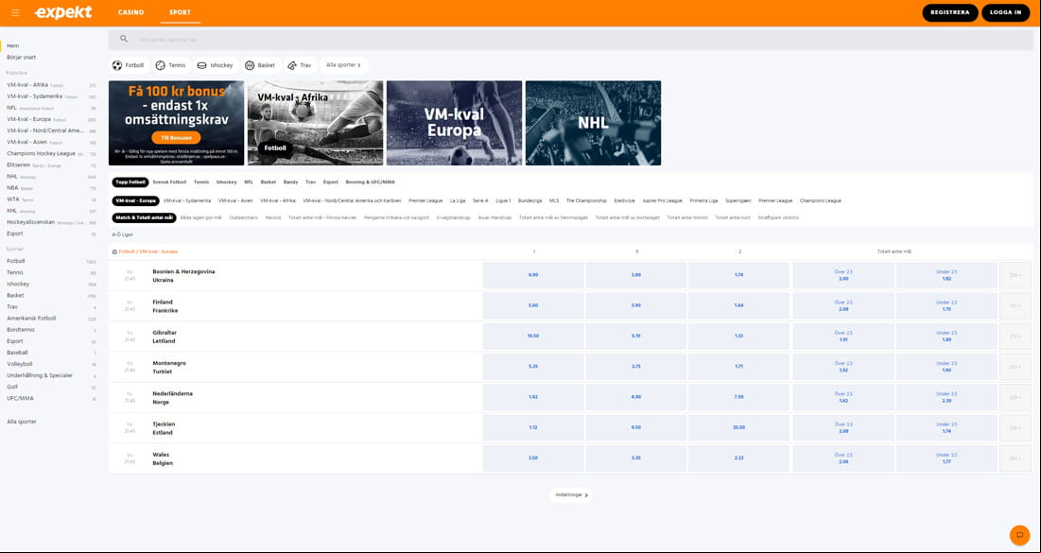Switch to the Asian Handicap market tab

[x=494, y=217]
